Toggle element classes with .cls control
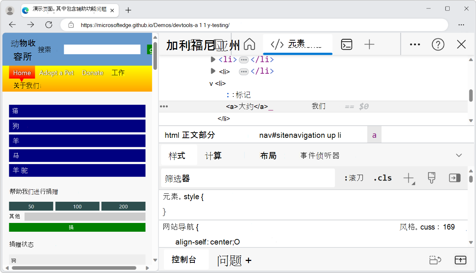The height and width of the screenshot is (273, 476). coord(382,178)
